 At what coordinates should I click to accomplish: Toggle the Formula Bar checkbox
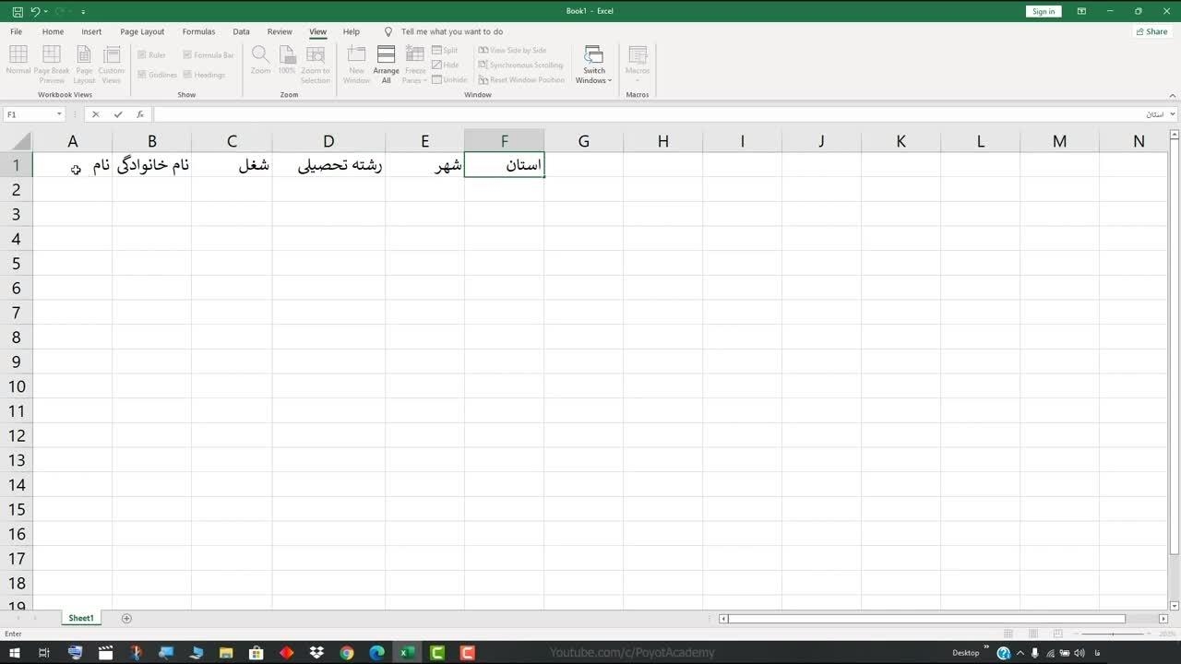(x=187, y=55)
